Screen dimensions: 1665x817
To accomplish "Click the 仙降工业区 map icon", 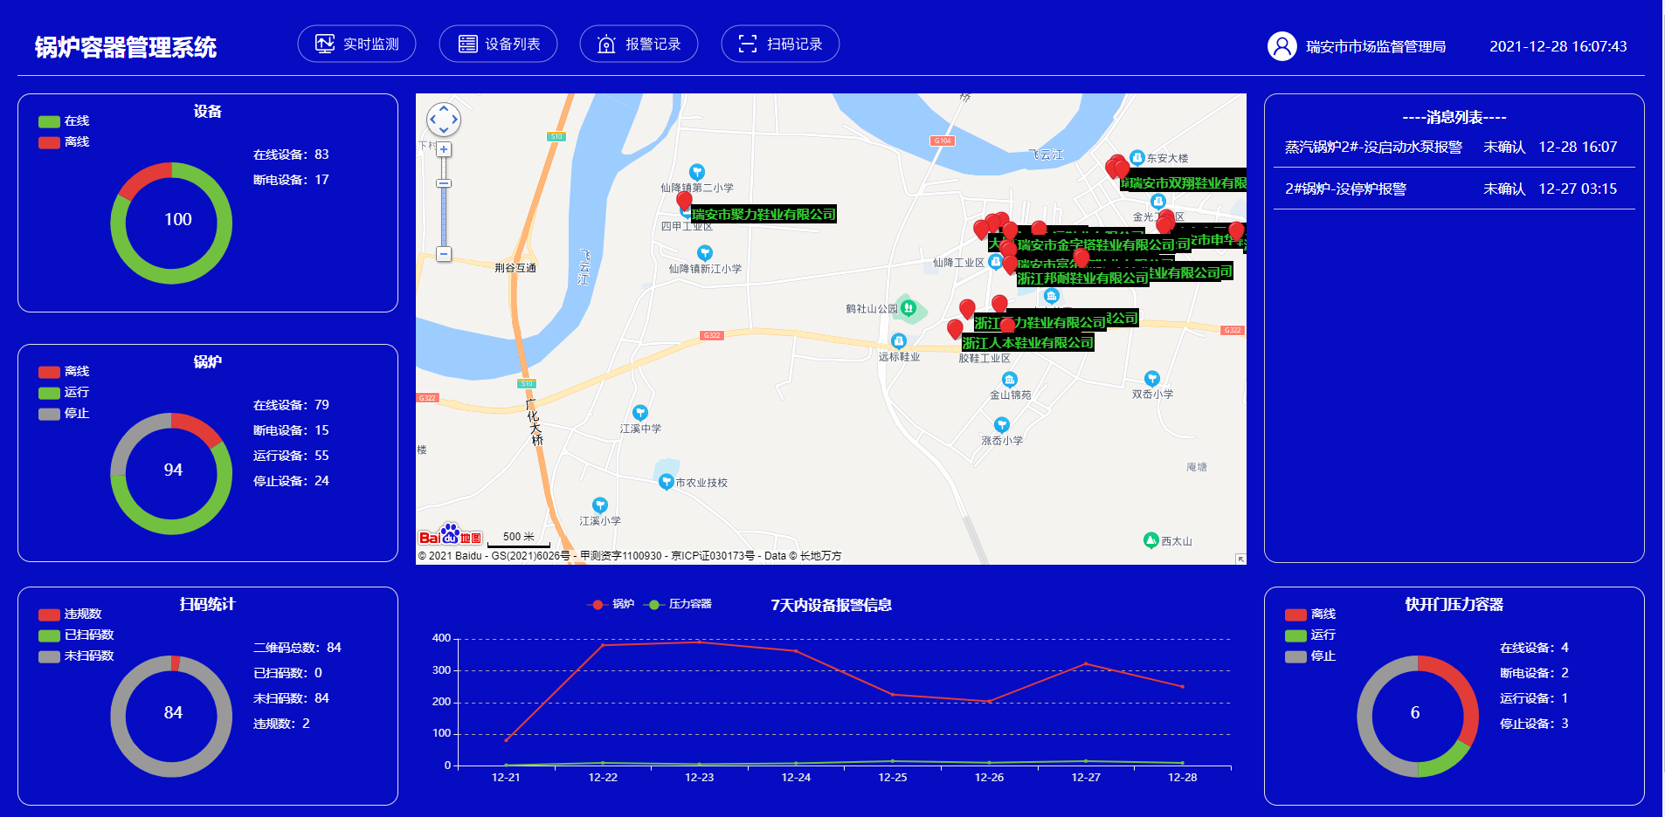I will click(995, 262).
